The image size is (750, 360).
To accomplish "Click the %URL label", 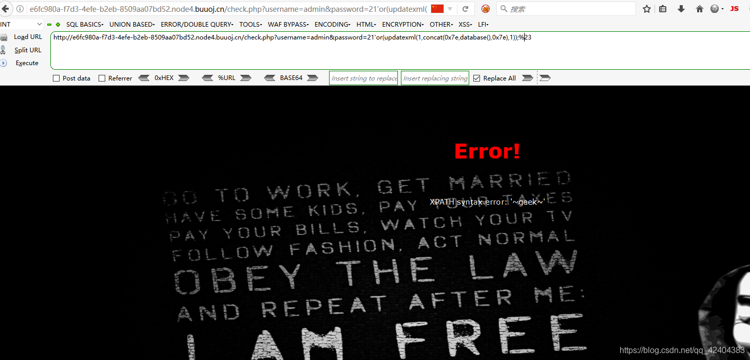I will pyautogui.click(x=227, y=78).
